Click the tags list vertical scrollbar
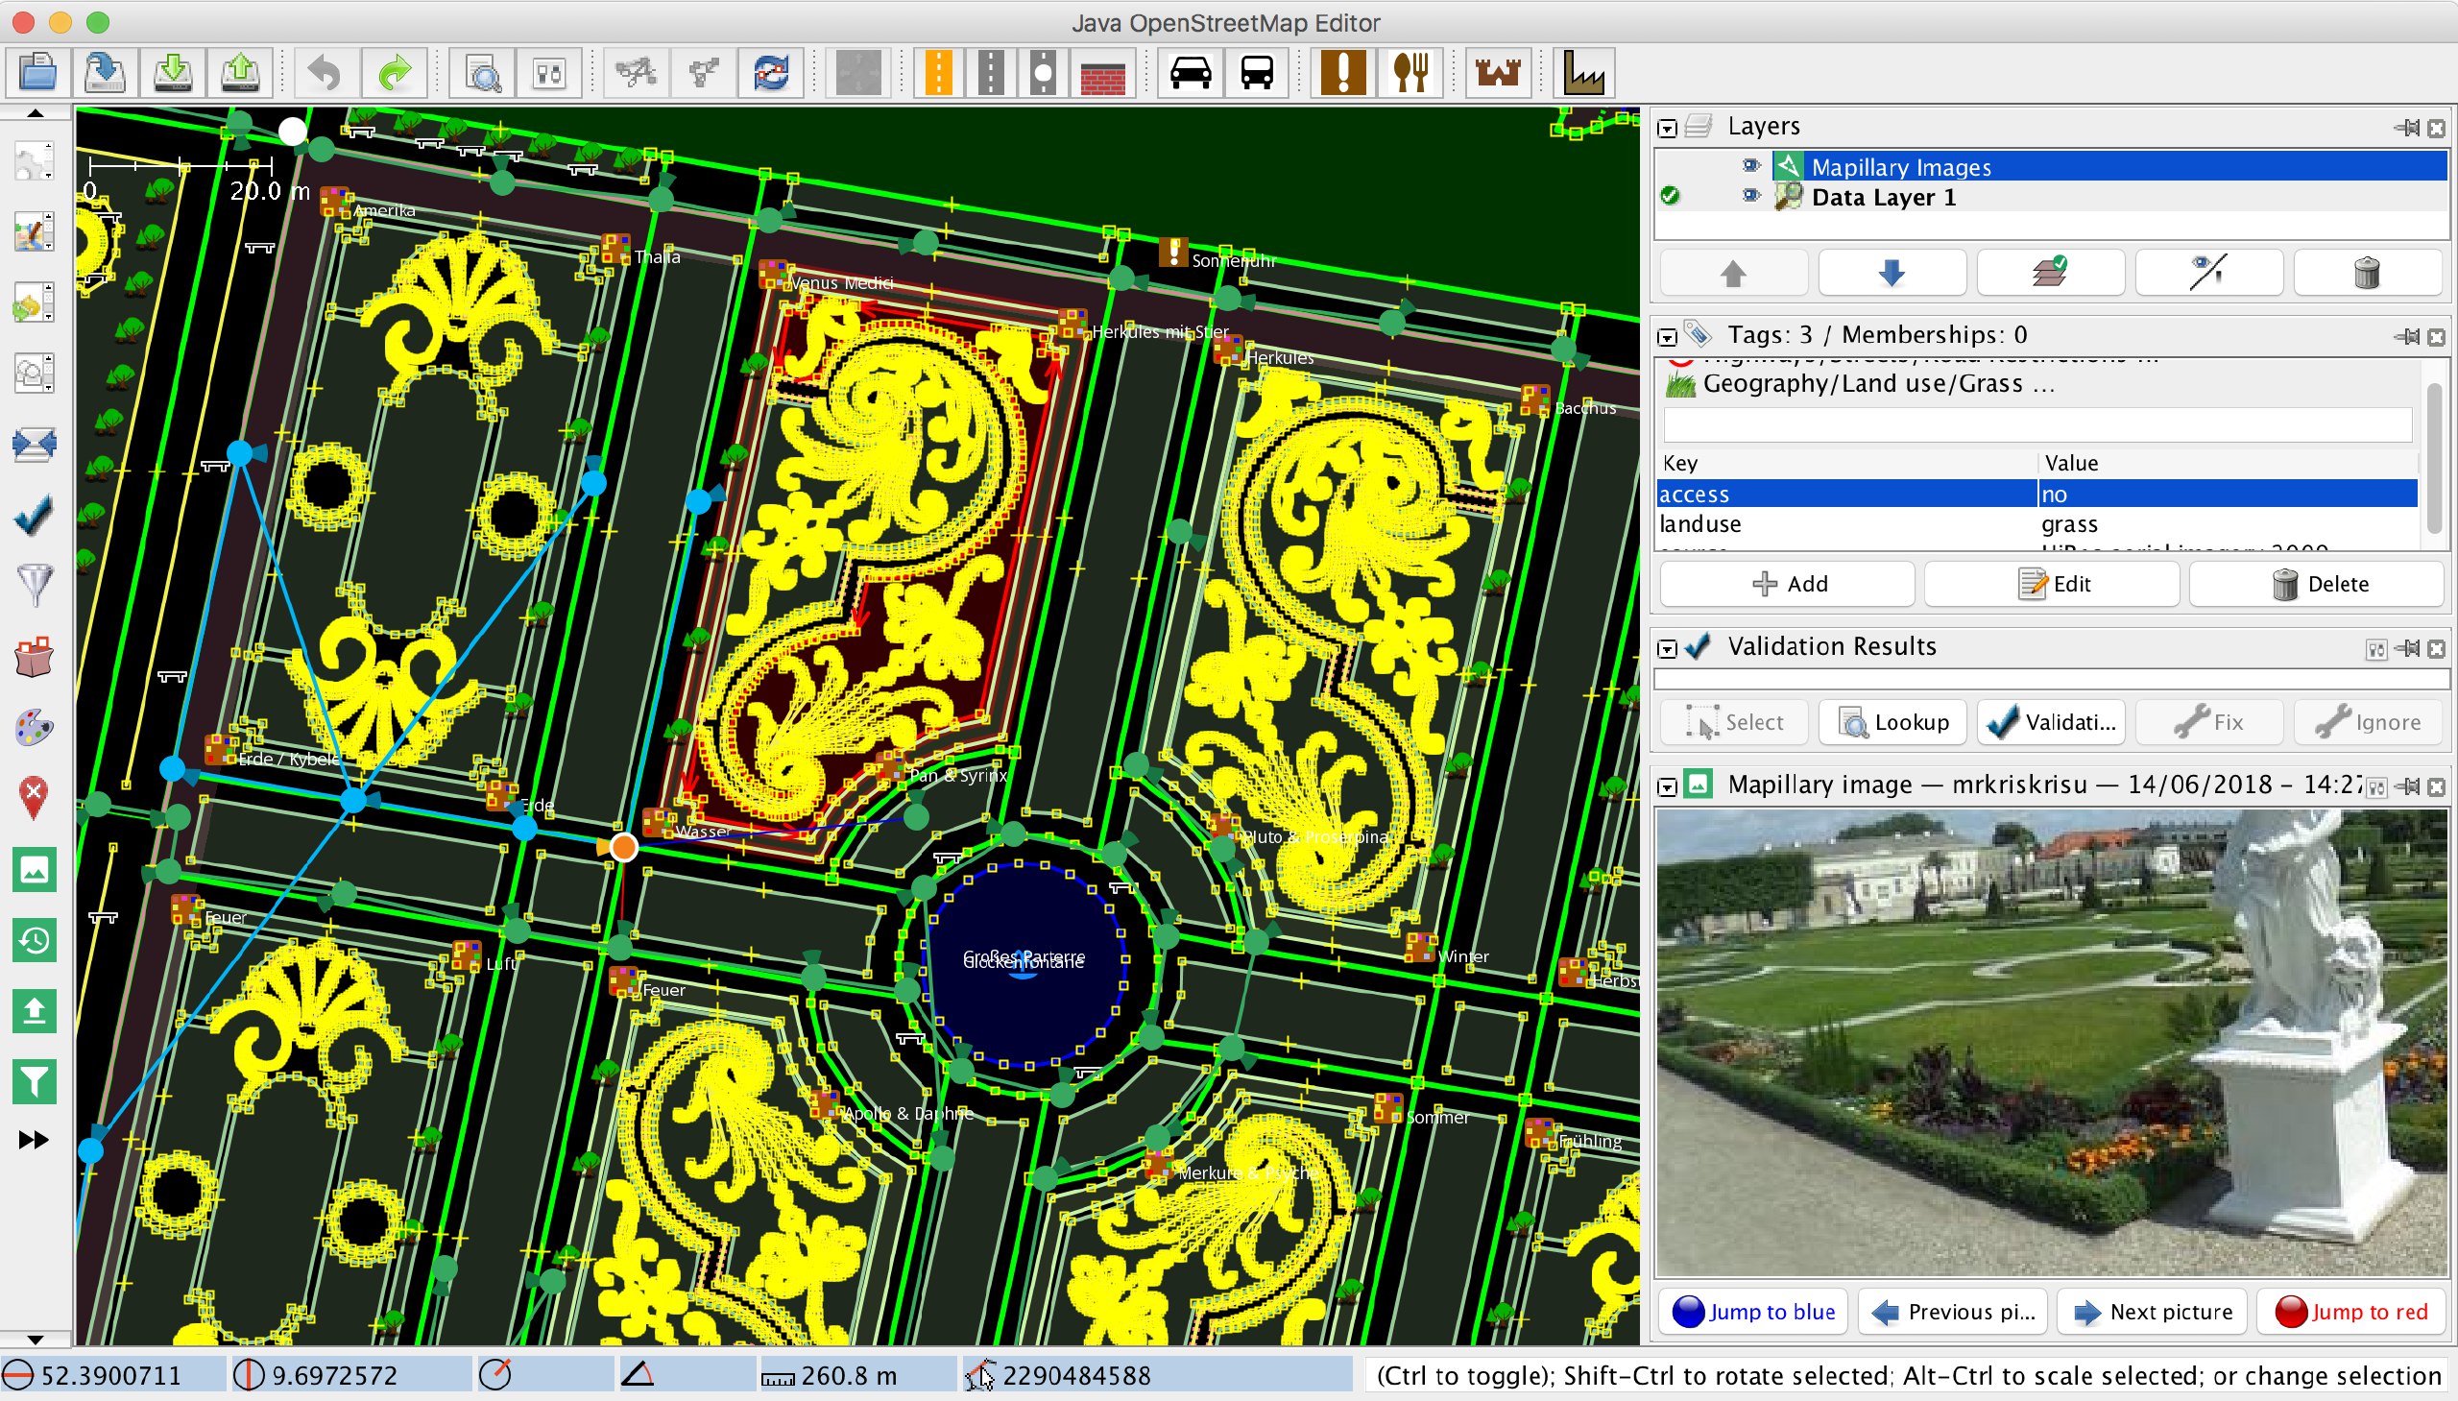2458x1401 pixels. [x=2433, y=458]
